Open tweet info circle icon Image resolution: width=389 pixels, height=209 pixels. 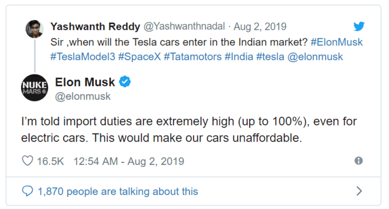359,160
